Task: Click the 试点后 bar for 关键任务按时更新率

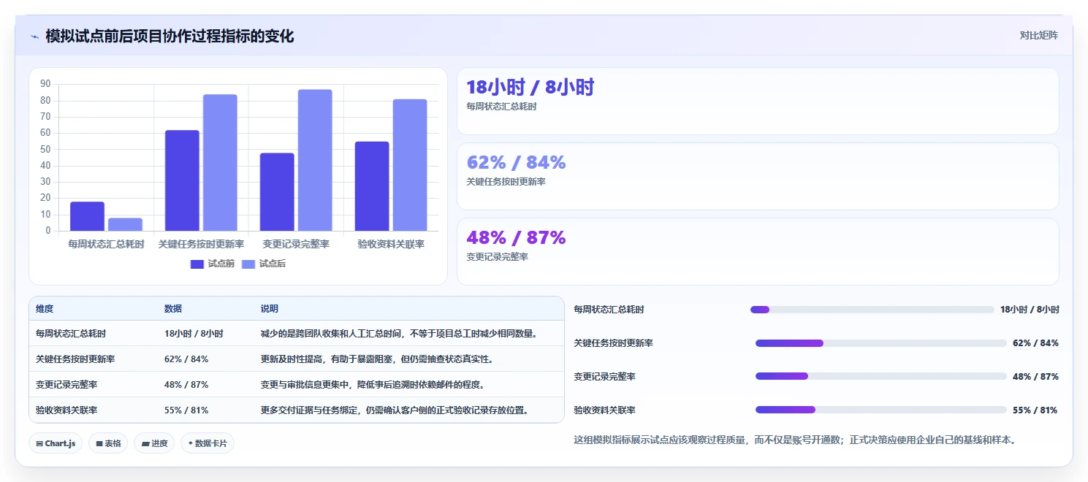Action: point(220,162)
